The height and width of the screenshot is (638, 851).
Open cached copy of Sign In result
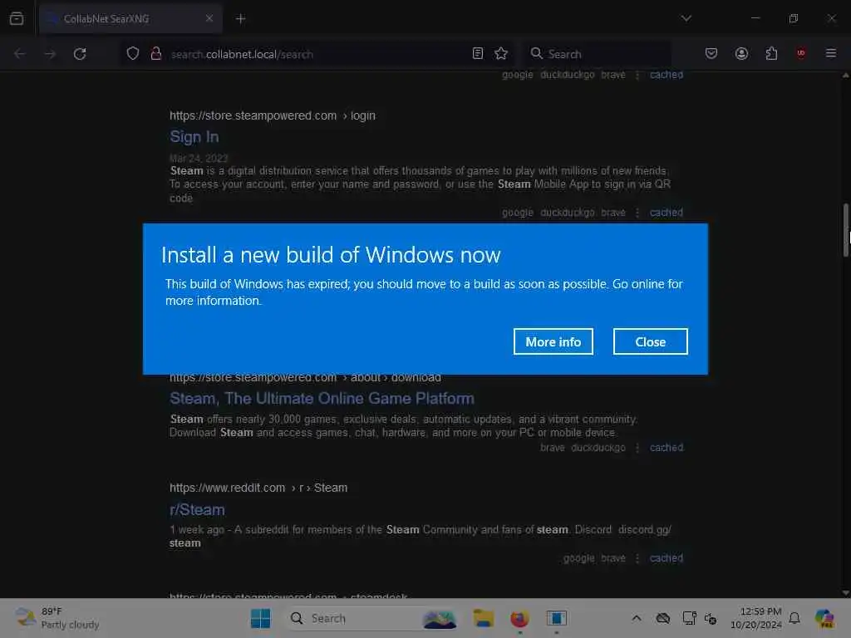(x=667, y=213)
